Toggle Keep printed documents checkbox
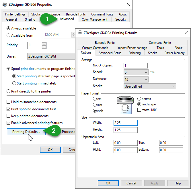Viewport: 191px width, 189px height. (9, 116)
